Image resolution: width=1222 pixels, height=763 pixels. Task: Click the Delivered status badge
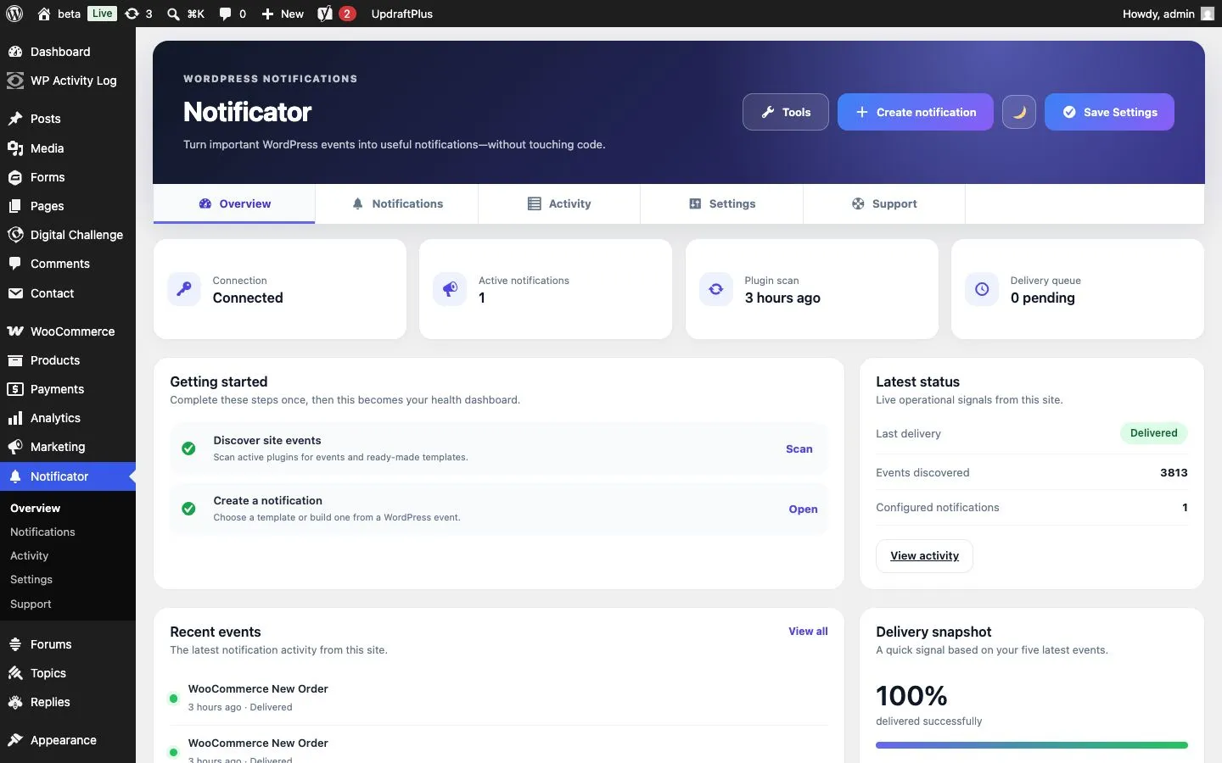click(x=1153, y=432)
